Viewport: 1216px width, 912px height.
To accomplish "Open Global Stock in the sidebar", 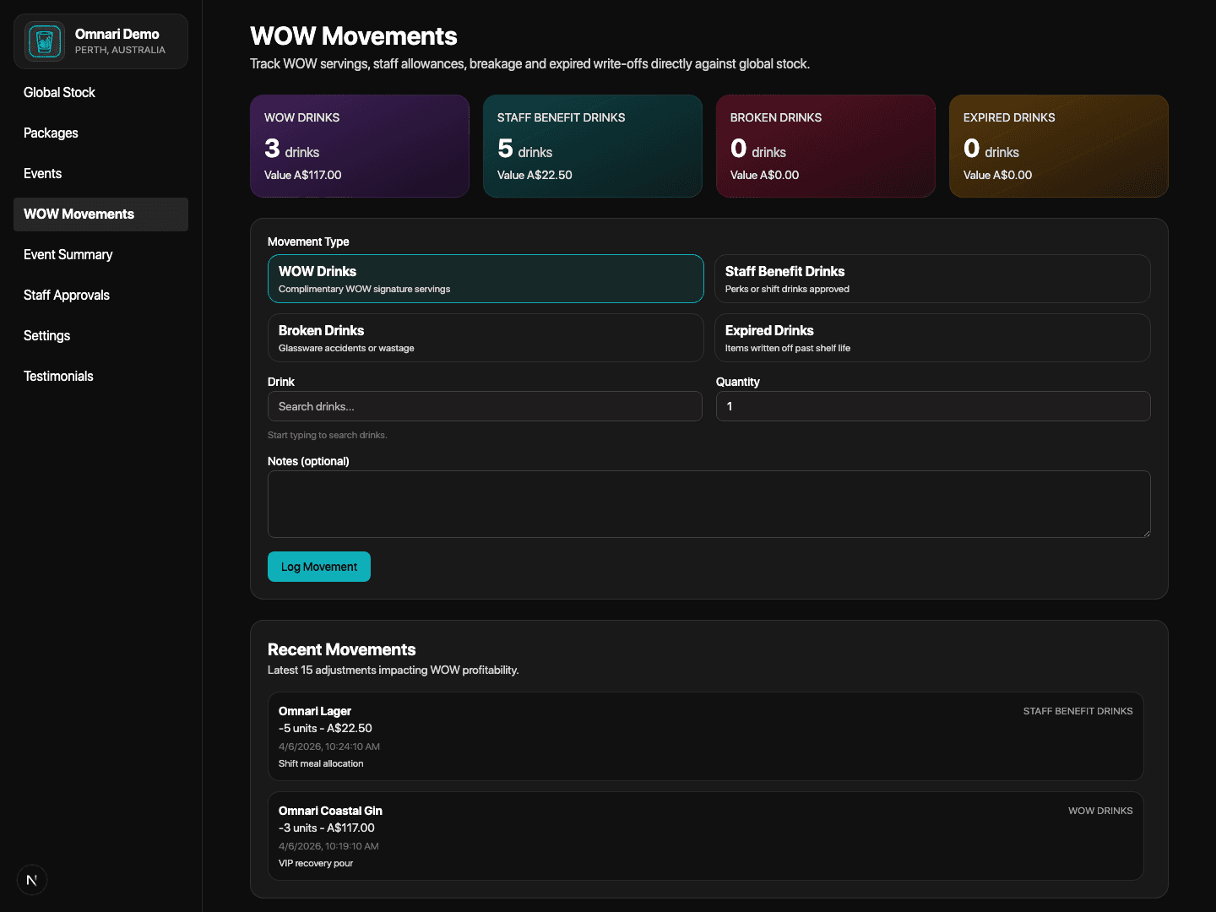I will pyautogui.click(x=59, y=93).
